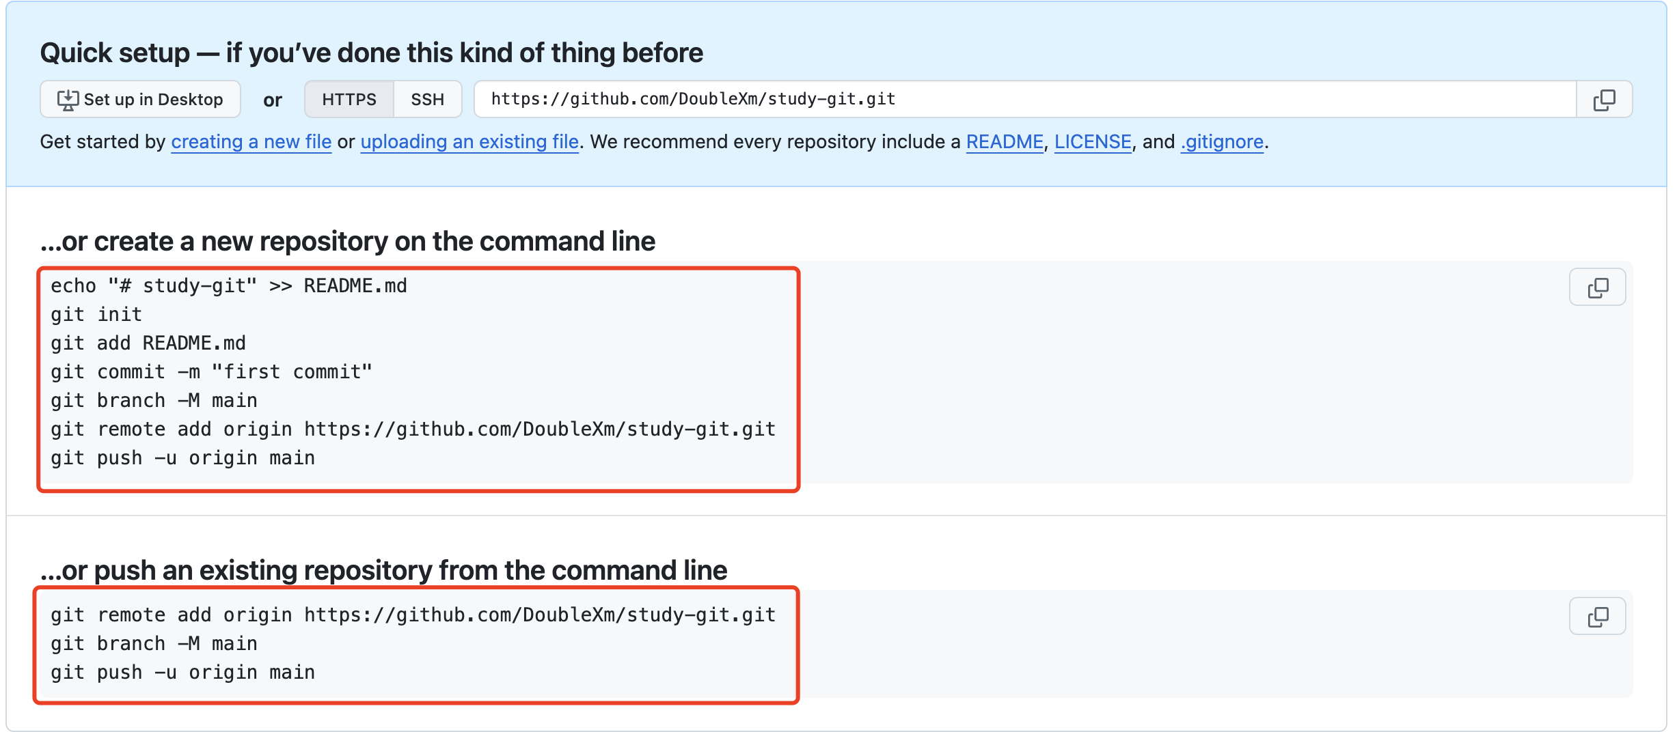Follow the LICENSE link
The height and width of the screenshot is (732, 1677).
click(1093, 142)
